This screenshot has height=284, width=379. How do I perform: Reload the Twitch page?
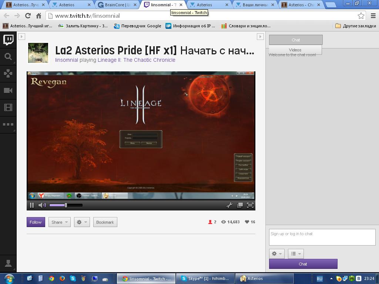28,16
